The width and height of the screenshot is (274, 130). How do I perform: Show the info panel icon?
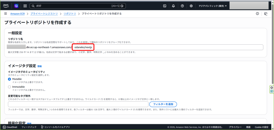click(x=257, y=14)
